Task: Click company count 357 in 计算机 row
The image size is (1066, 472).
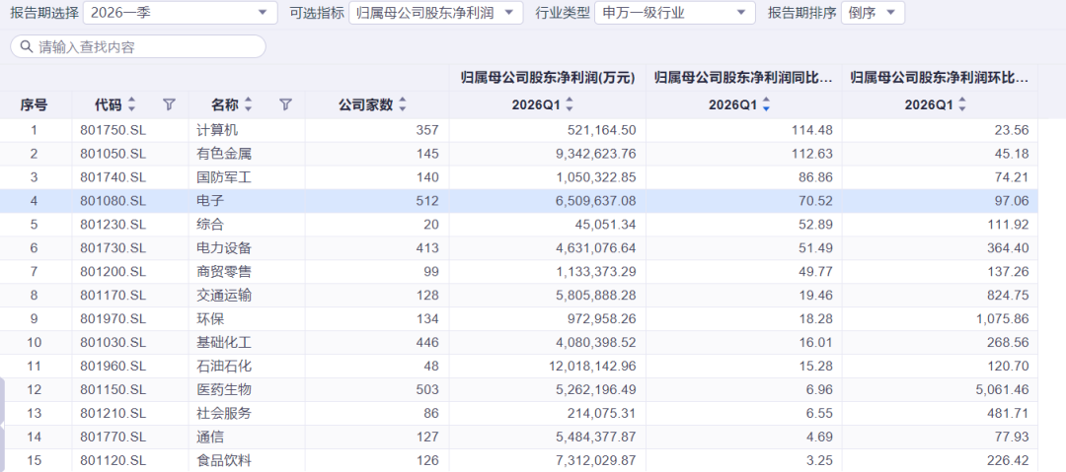Action: coord(428,130)
